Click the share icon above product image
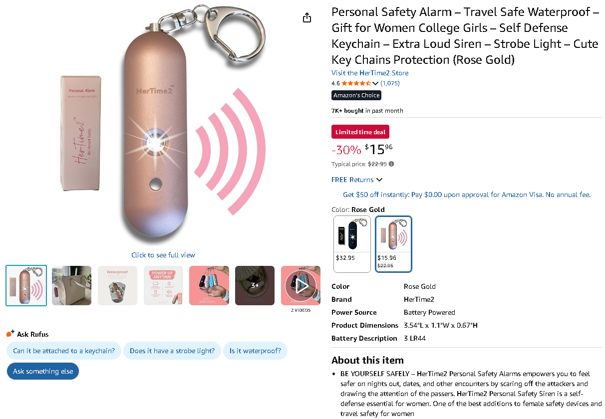The image size is (605, 419). pyautogui.click(x=307, y=18)
